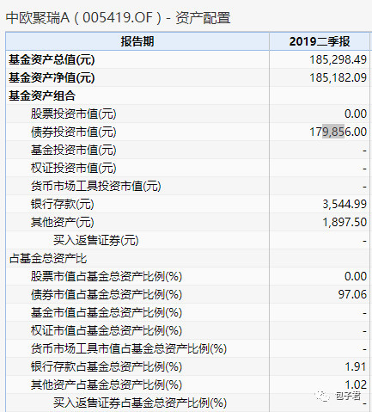This screenshot has height=412, width=372.
Task: Select the bank deposit ratio value 1.91
Action: point(356,366)
